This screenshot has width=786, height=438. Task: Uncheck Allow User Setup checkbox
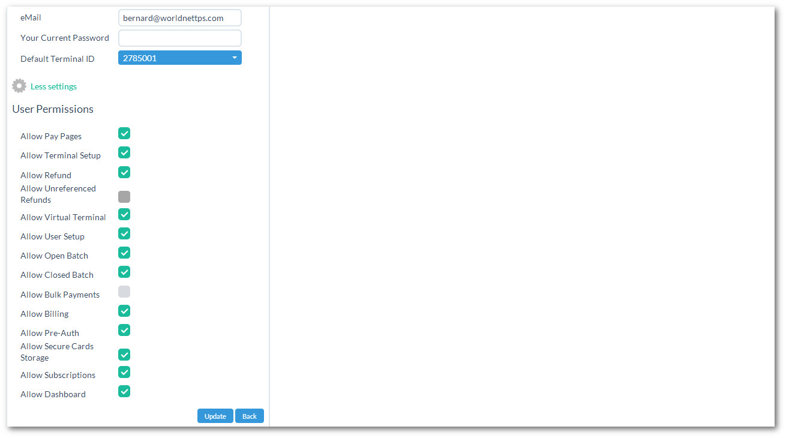(x=124, y=233)
